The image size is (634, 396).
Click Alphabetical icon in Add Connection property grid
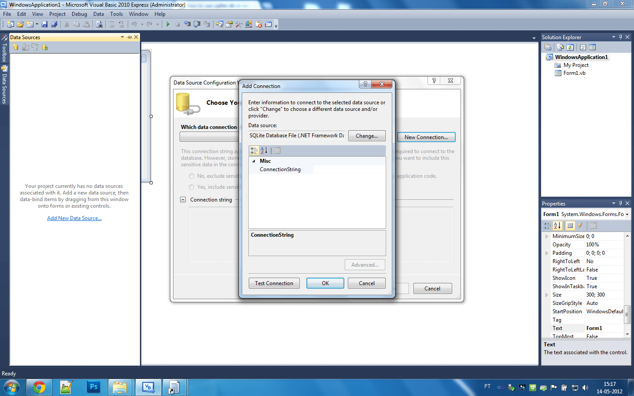tap(264, 150)
